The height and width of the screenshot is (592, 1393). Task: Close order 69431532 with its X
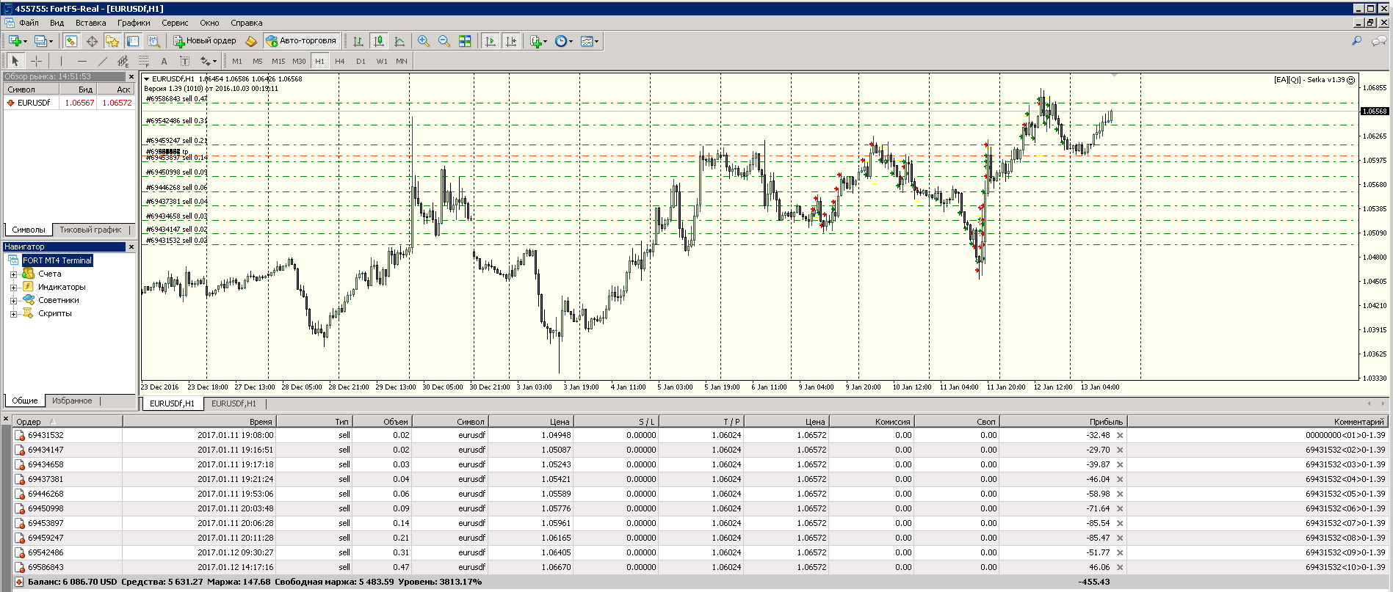click(1120, 435)
